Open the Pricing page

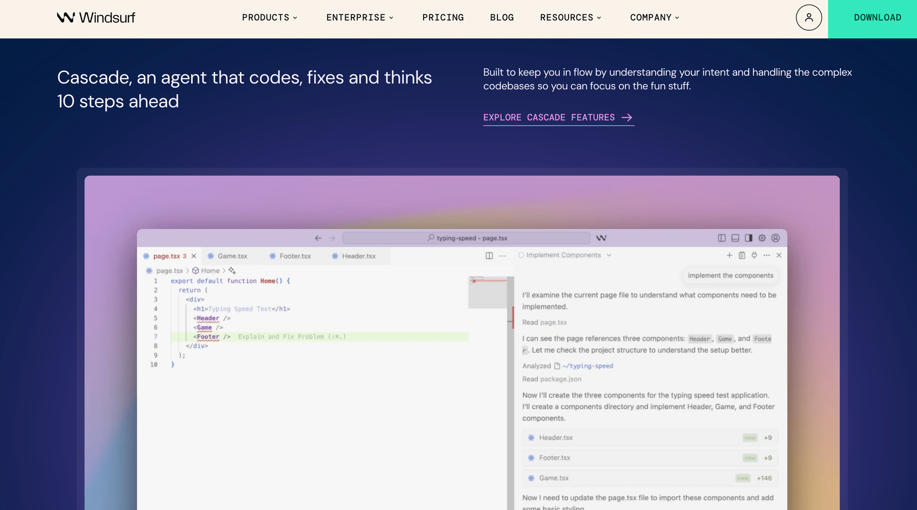(443, 17)
